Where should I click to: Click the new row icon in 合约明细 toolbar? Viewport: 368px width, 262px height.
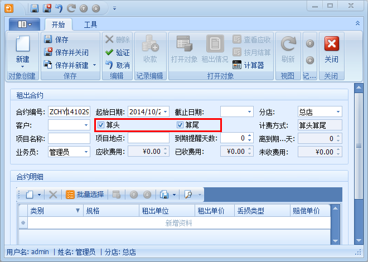[x=30, y=195]
